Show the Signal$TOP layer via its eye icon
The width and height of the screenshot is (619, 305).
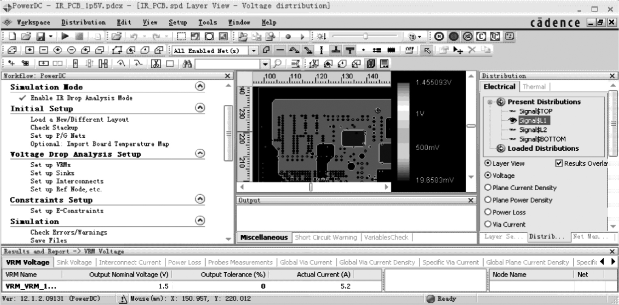513,111
